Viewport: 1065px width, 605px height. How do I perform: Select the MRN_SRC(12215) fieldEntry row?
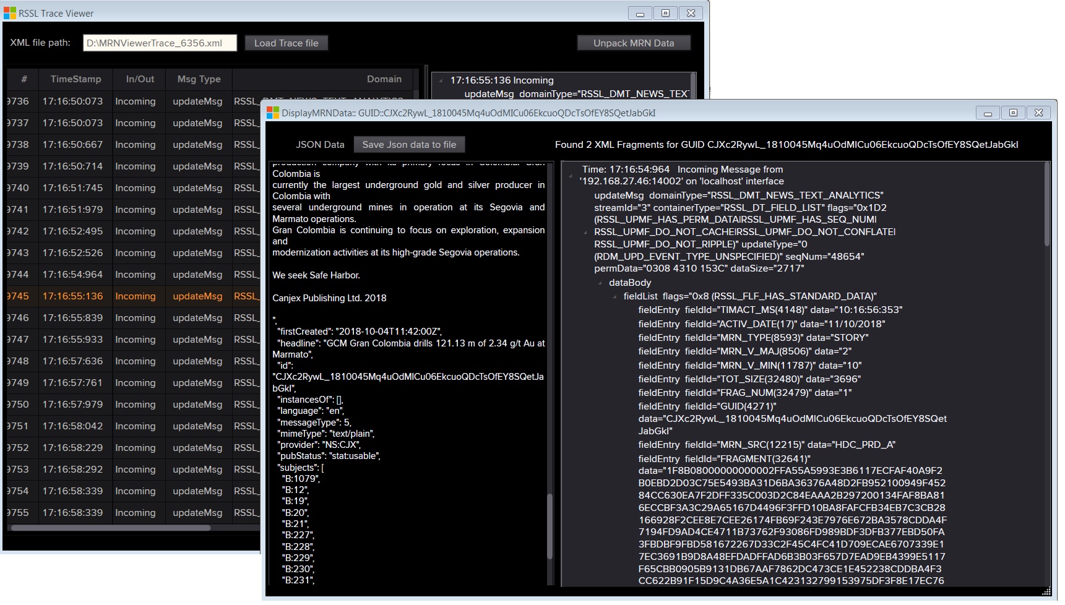pyautogui.click(x=767, y=444)
